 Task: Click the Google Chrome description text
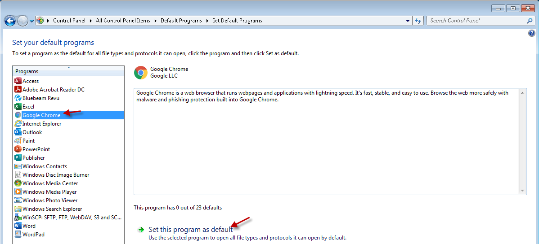pos(322,96)
